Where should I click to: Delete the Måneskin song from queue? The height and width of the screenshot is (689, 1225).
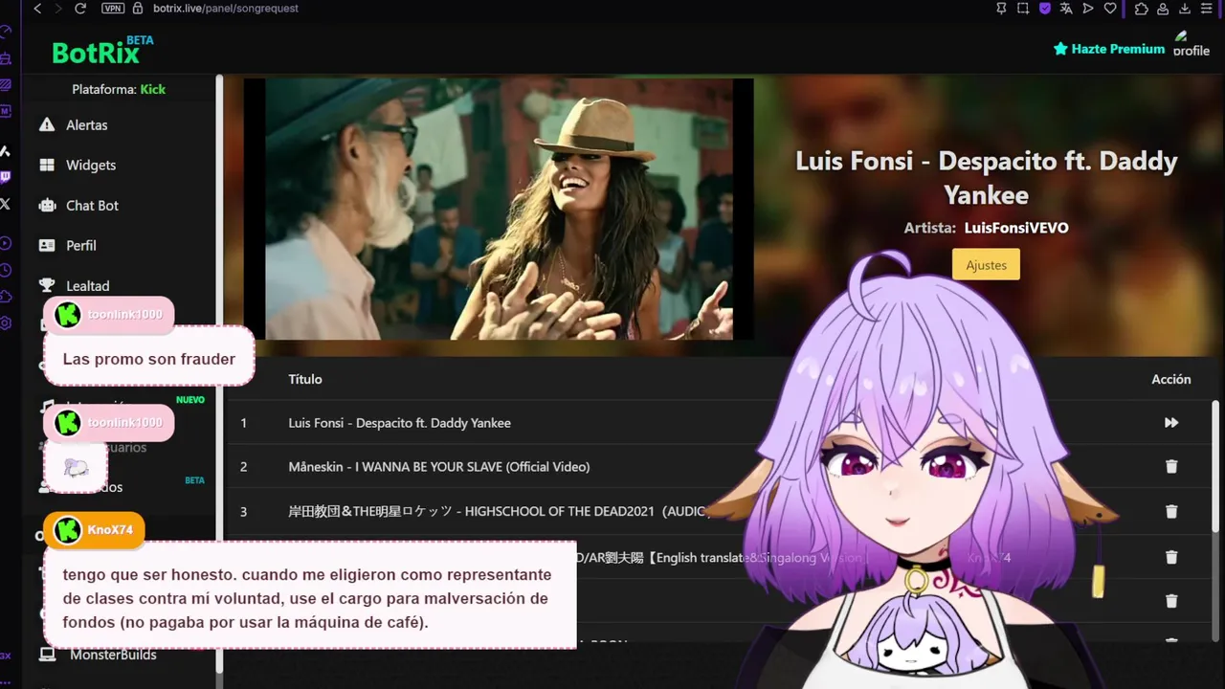(x=1171, y=467)
